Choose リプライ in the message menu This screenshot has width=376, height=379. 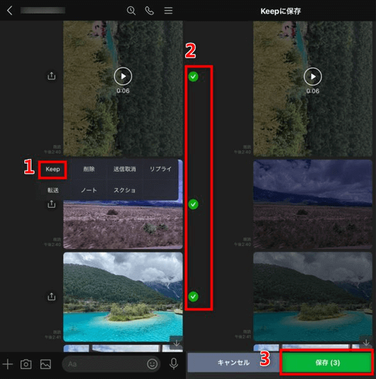point(161,169)
